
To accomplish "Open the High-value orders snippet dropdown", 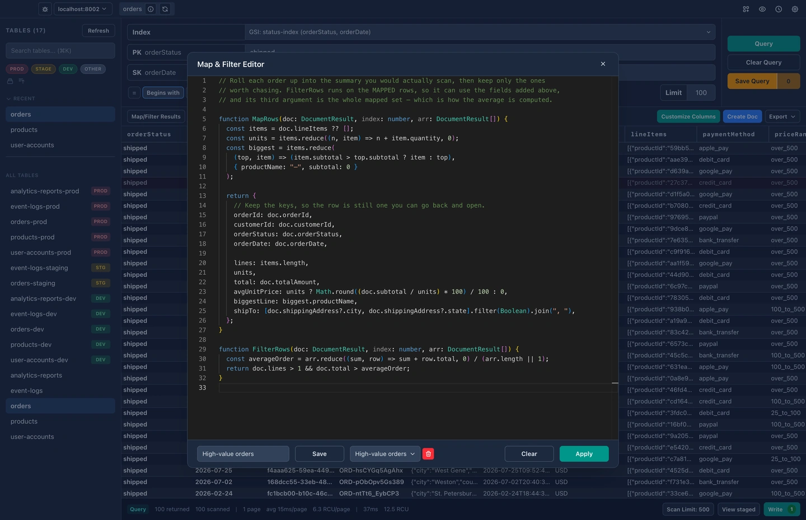I will click(x=385, y=454).
